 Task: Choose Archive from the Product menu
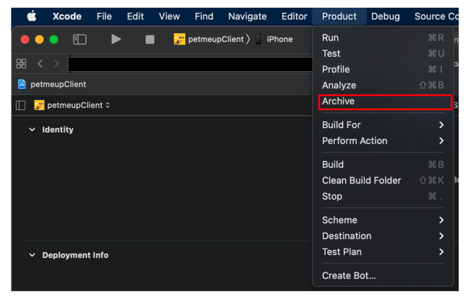point(383,101)
